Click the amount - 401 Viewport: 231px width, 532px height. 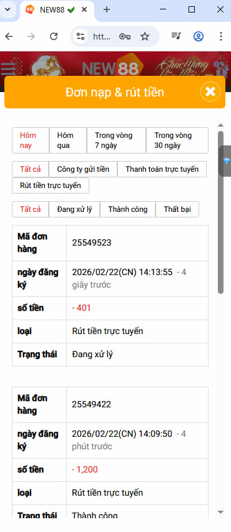82,308
